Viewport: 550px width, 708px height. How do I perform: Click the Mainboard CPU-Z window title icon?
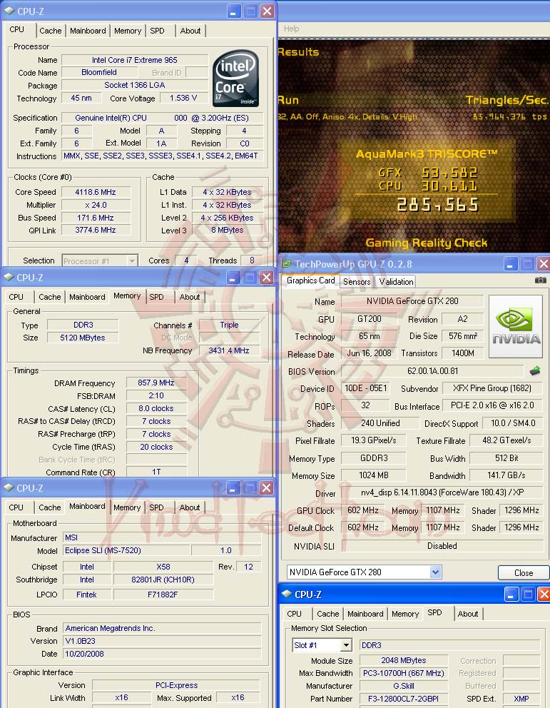9,487
